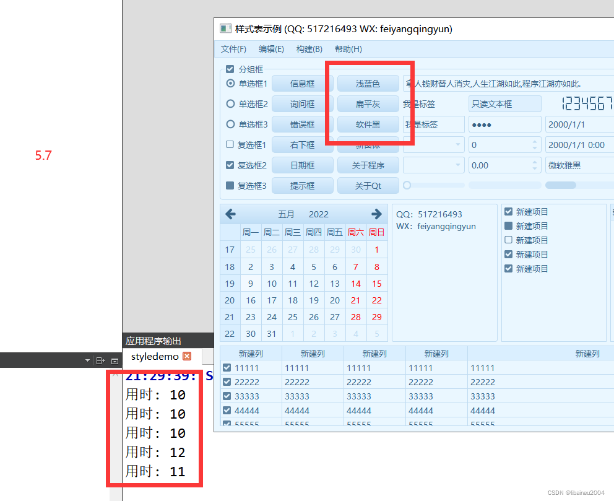This screenshot has width=614, height=501.
Task: Check the 复选框1 checkbox
Action: tap(230, 144)
